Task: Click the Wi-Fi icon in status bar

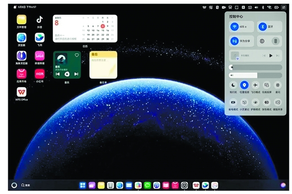Action: [269, 8]
